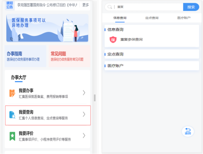This screenshot has width=203, height=154.
Task: Open the 常见问题 card
Action: coord(69,56)
